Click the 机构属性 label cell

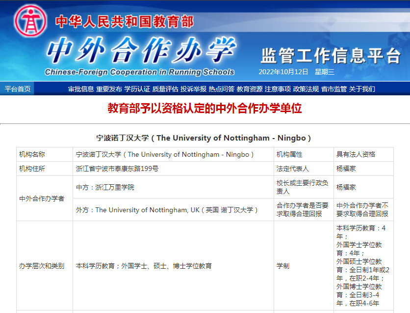pyautogui.click(x=304, y=155)
